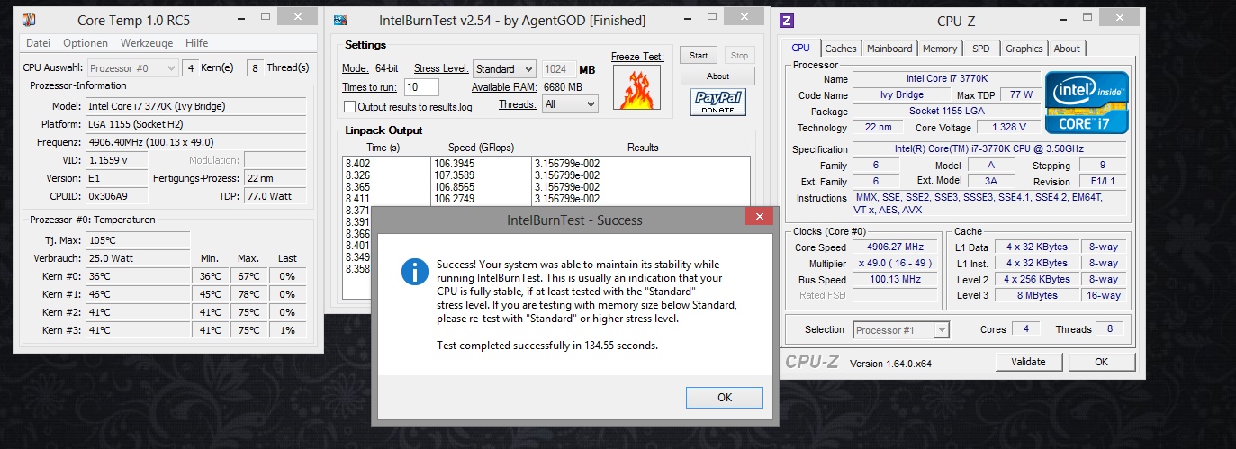
Task: Open the Stress Level dropdown
Action: tap(503, 69)
